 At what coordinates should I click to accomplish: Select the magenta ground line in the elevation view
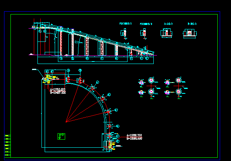point(93,56)
